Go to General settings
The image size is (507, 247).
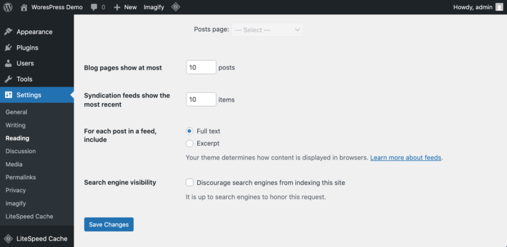pos(16,112)
